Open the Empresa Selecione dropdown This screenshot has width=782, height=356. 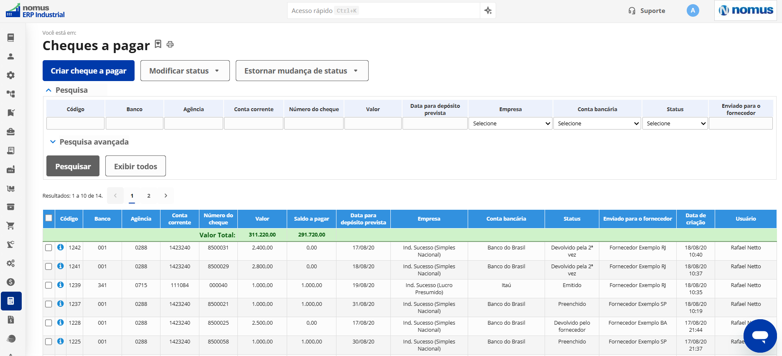coord(510,123)
